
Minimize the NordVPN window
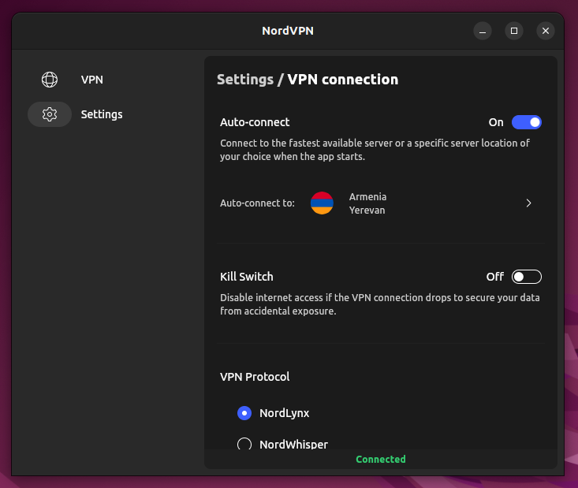(483, 31)
